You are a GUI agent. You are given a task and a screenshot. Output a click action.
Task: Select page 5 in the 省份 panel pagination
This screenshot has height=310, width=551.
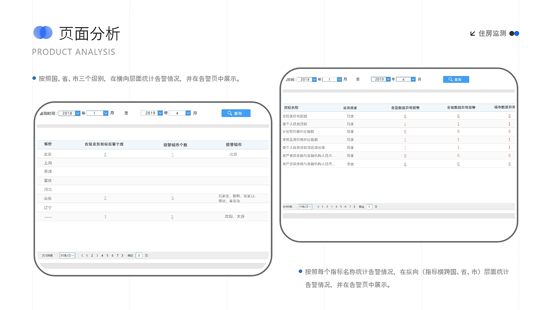[x=107, y=255]
